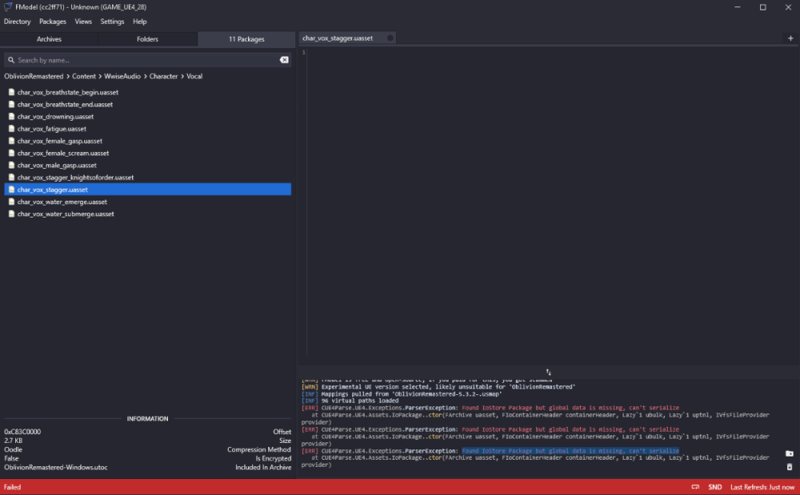Go to Content breadcrumb

tap(84, 77)
